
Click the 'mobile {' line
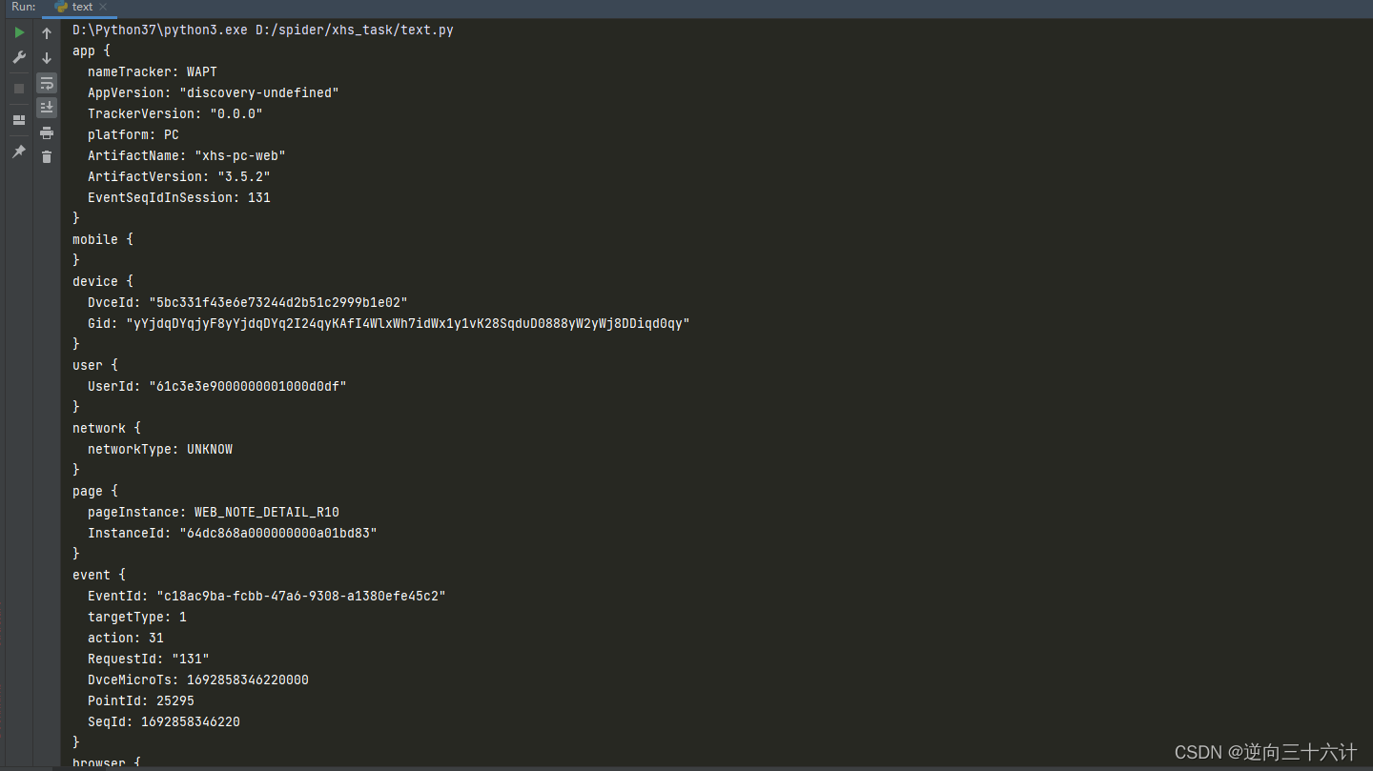(103, 239)
